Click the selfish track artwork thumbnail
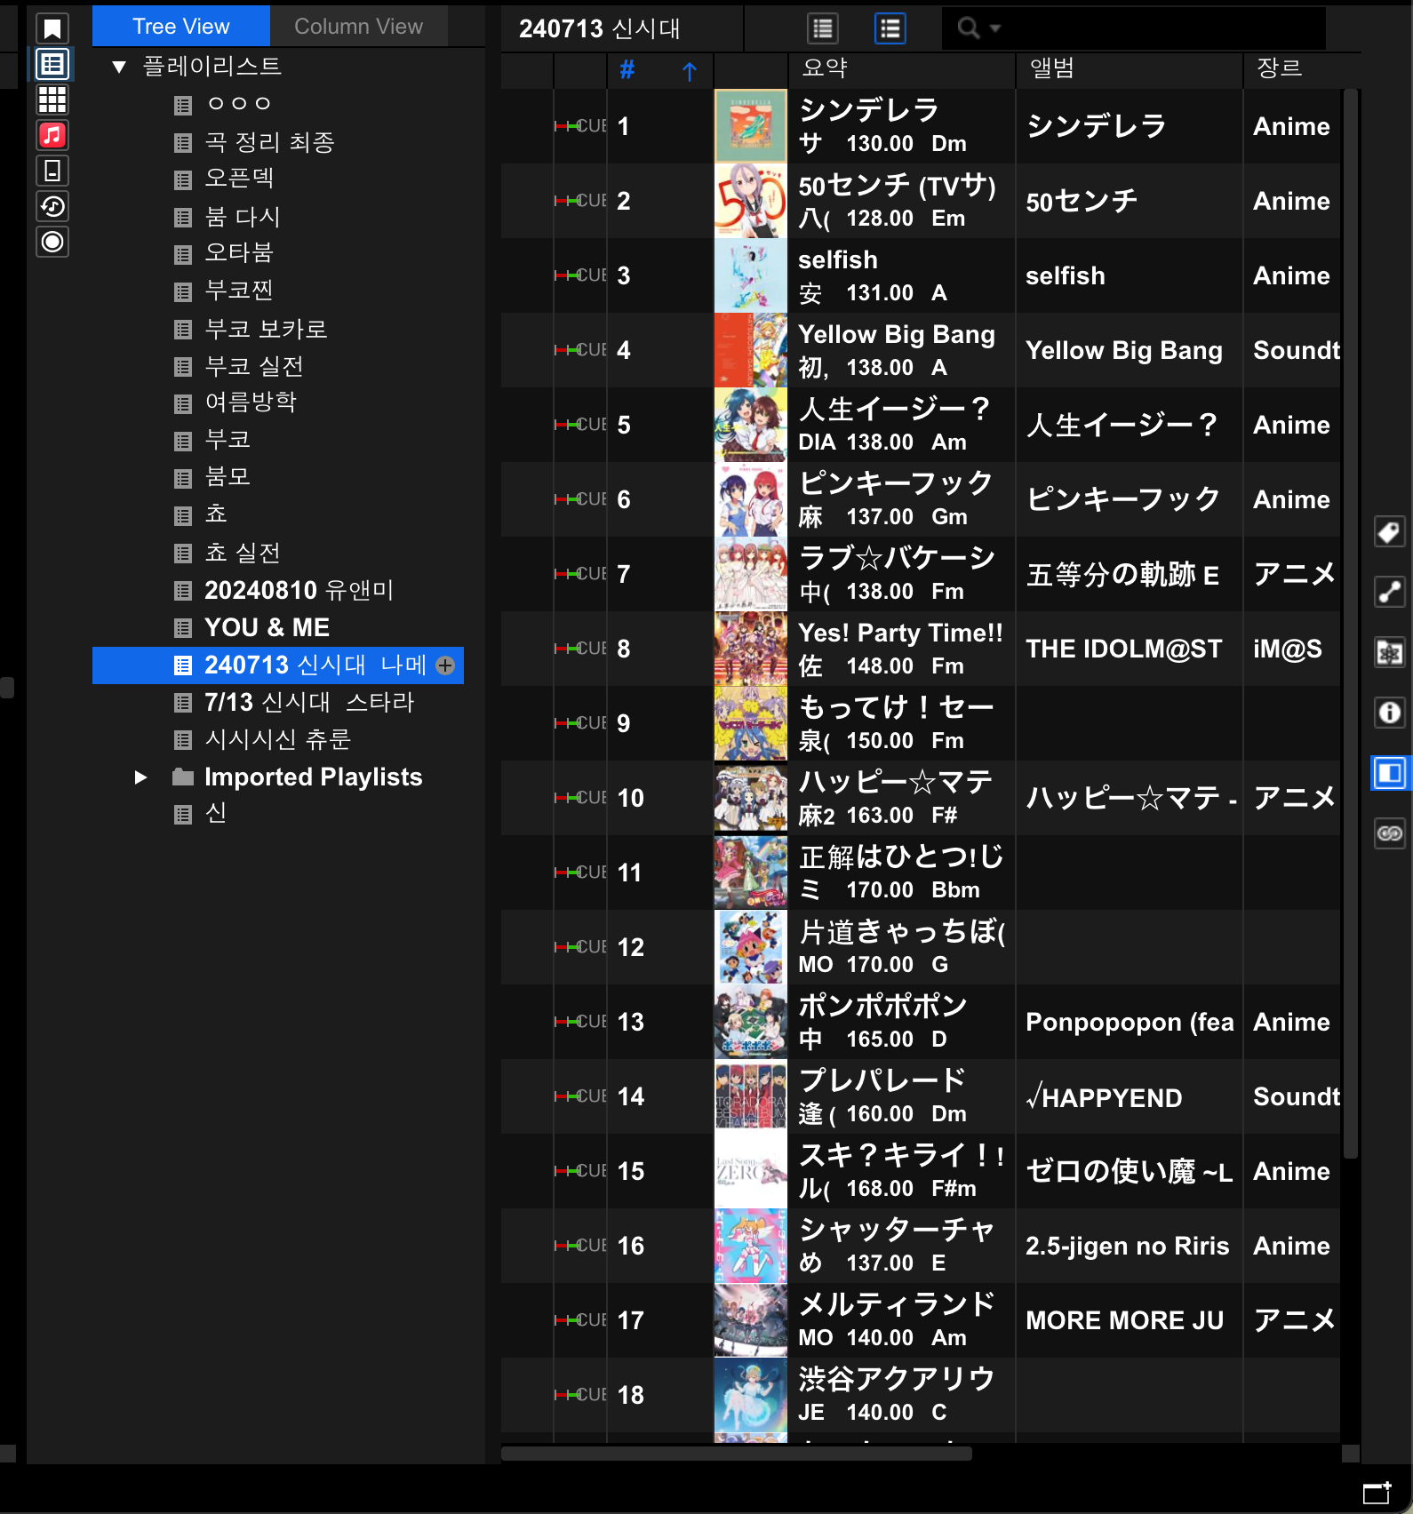 click(x=751, y=275)
